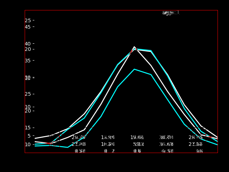229x172 pixels.
Task: Click the y-axis tick label 35
Action: tap(28, 61)
